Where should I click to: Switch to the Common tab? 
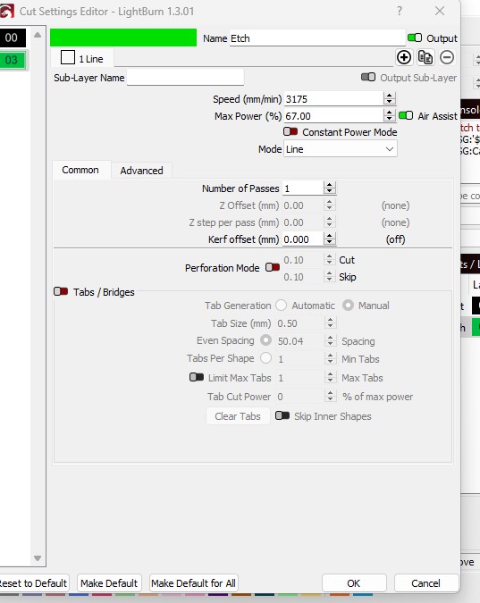click(x=80, y=170)
